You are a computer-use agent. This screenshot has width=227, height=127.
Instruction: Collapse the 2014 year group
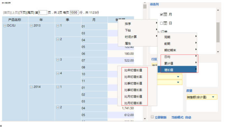(x=31, y=87)
